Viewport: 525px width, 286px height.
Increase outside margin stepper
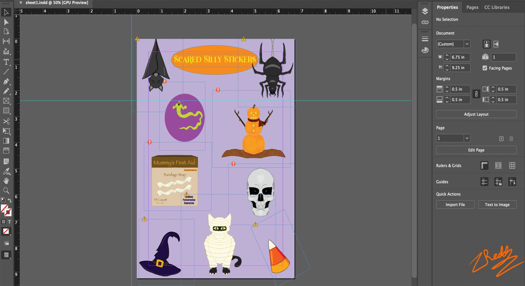pyautogui.click(x=493, y=98)
